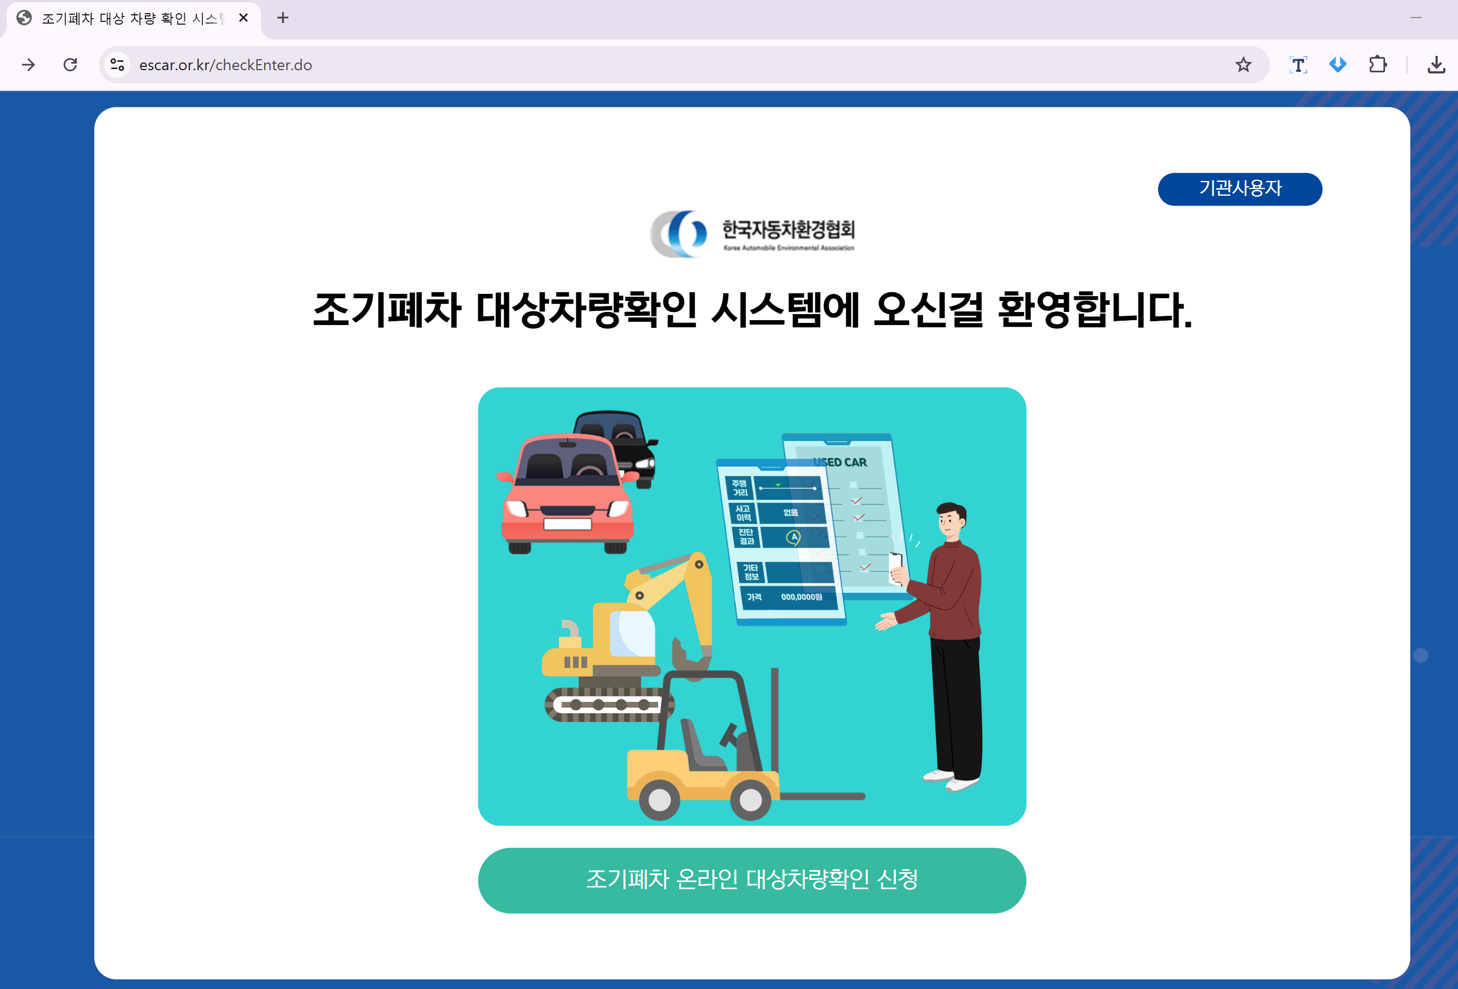Open the Extensions puzzle icon
The height and width of the screenshot is (989, 1458).
pos(1378,65)
